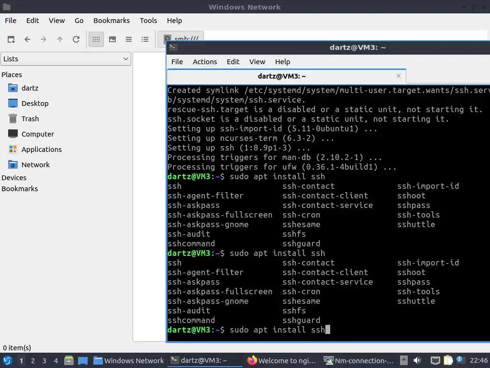Switch to detailed list view mode

point(145,39)
